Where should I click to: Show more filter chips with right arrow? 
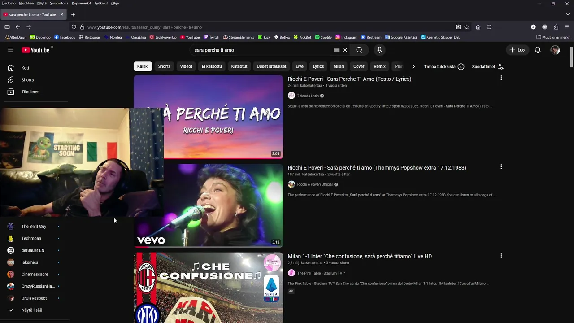pos(413,66)
